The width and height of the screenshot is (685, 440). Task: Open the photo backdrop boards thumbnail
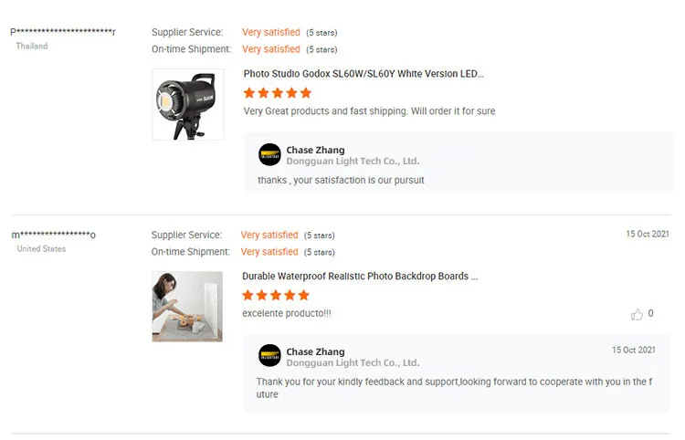[x=187, y=307]
